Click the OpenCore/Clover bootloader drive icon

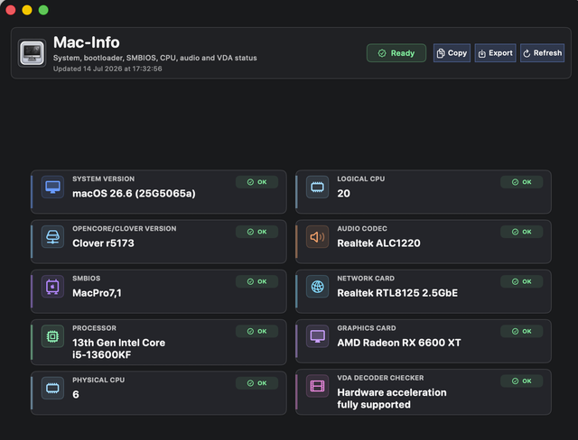(x=52, y=236)
